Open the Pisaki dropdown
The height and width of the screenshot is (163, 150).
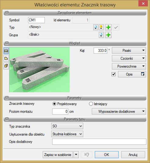click(x=129, y=51)
